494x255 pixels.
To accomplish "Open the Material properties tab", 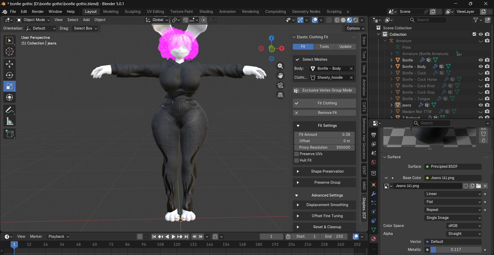I will 374,239.
